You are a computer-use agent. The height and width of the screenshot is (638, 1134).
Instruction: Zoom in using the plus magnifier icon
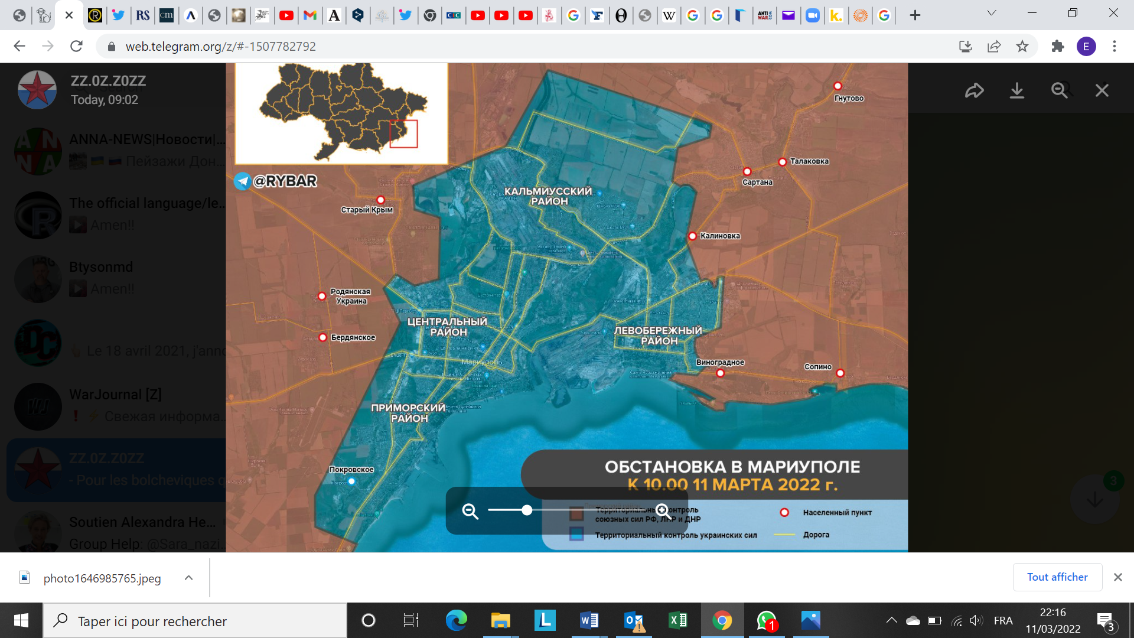(663, 510)
